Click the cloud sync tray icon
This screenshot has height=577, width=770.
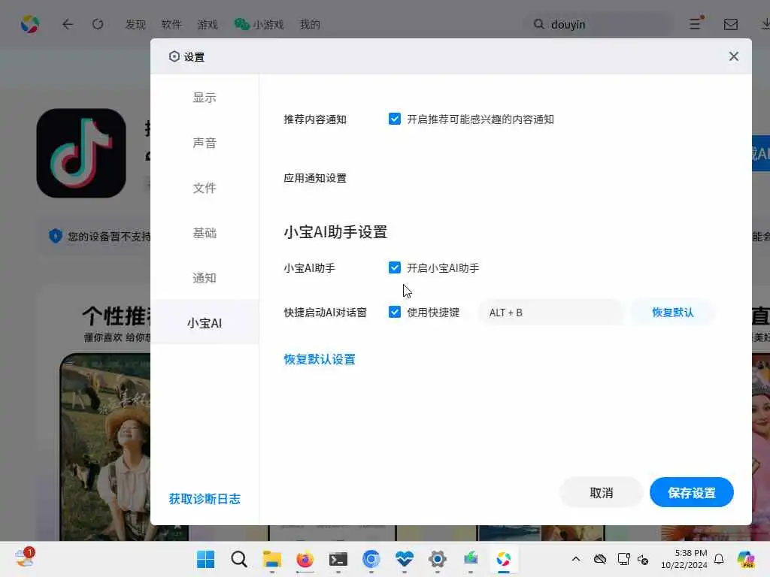599,559
